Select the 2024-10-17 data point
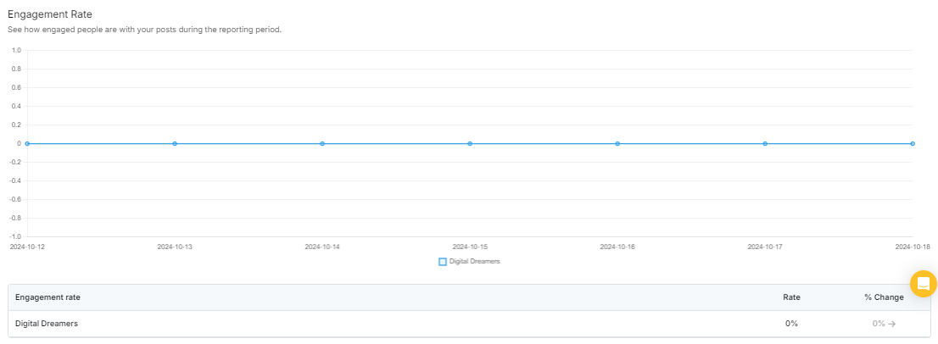This screenshot has height=344, width=938. (x=765, y=144)
